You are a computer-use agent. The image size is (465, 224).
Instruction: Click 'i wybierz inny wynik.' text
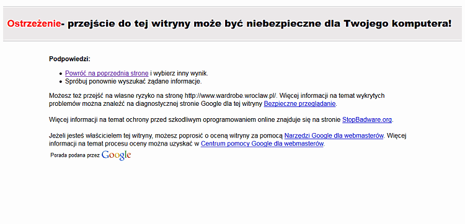179,74
